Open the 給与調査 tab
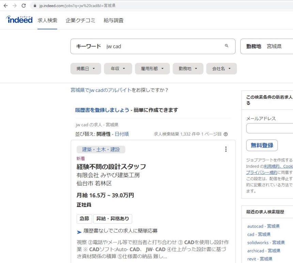 tap(113, 20)
